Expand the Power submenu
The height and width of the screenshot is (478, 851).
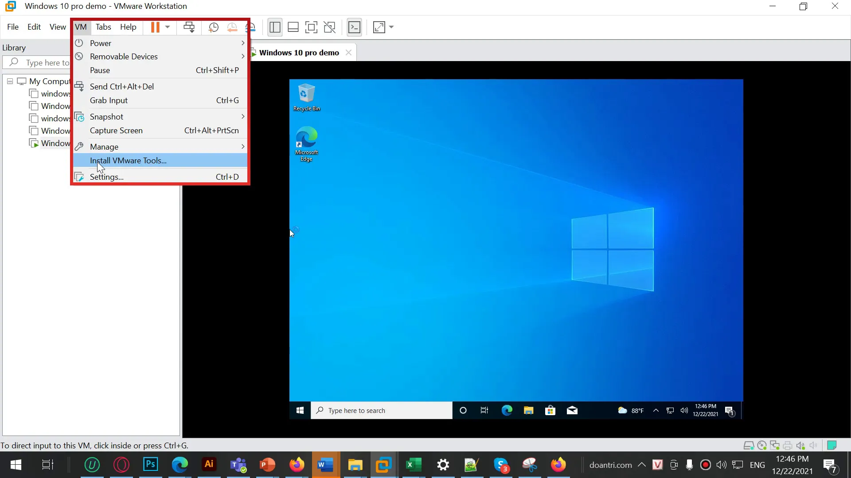click(x=101, y=43)
